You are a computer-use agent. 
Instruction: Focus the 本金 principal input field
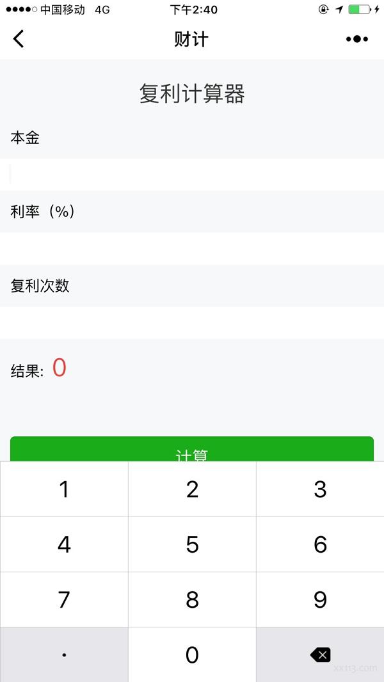click(x=192, y=175)
